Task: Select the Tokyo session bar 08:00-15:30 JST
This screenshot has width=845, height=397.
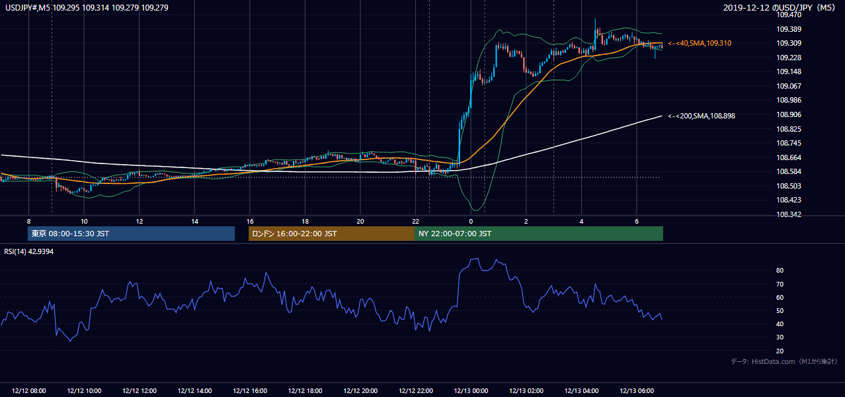Action: pos(131,234)
